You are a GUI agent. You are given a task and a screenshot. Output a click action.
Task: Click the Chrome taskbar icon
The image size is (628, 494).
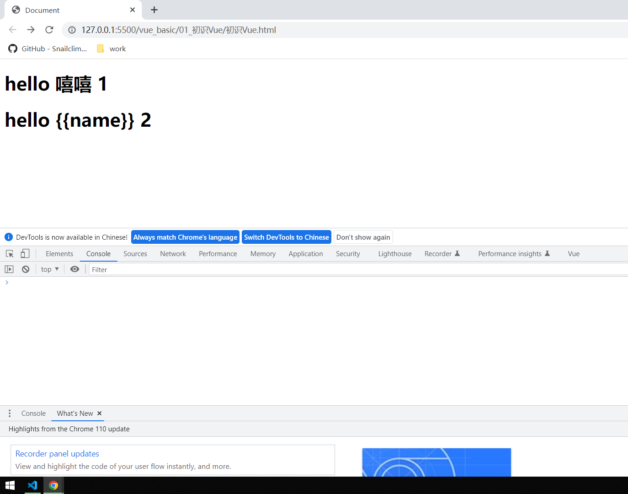53,485
